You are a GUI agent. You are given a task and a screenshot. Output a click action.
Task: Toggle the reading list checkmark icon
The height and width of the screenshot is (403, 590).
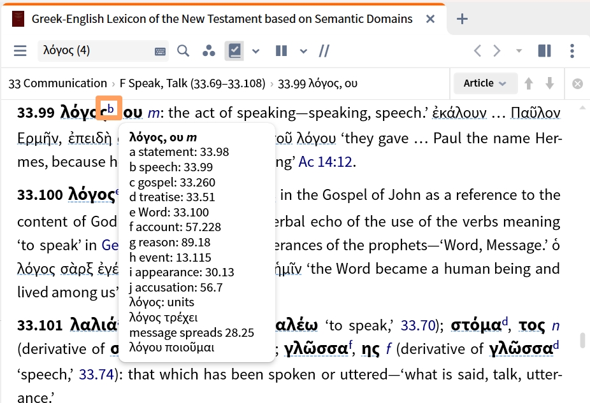[x=234, y=51]
